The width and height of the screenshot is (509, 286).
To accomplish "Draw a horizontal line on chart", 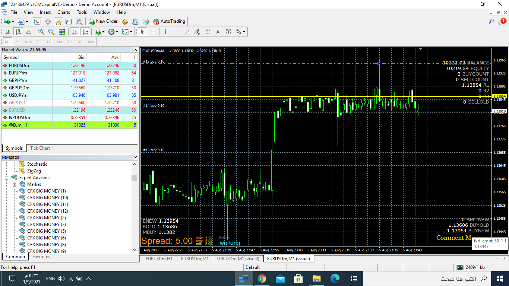I will pos(176,32).
